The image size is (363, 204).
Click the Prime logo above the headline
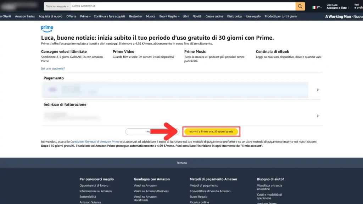47,29
